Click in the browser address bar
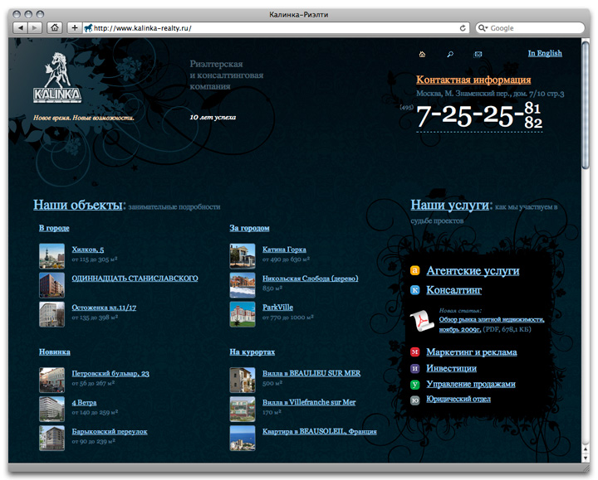This screenshot has height=480, width=598. [274, 27]
